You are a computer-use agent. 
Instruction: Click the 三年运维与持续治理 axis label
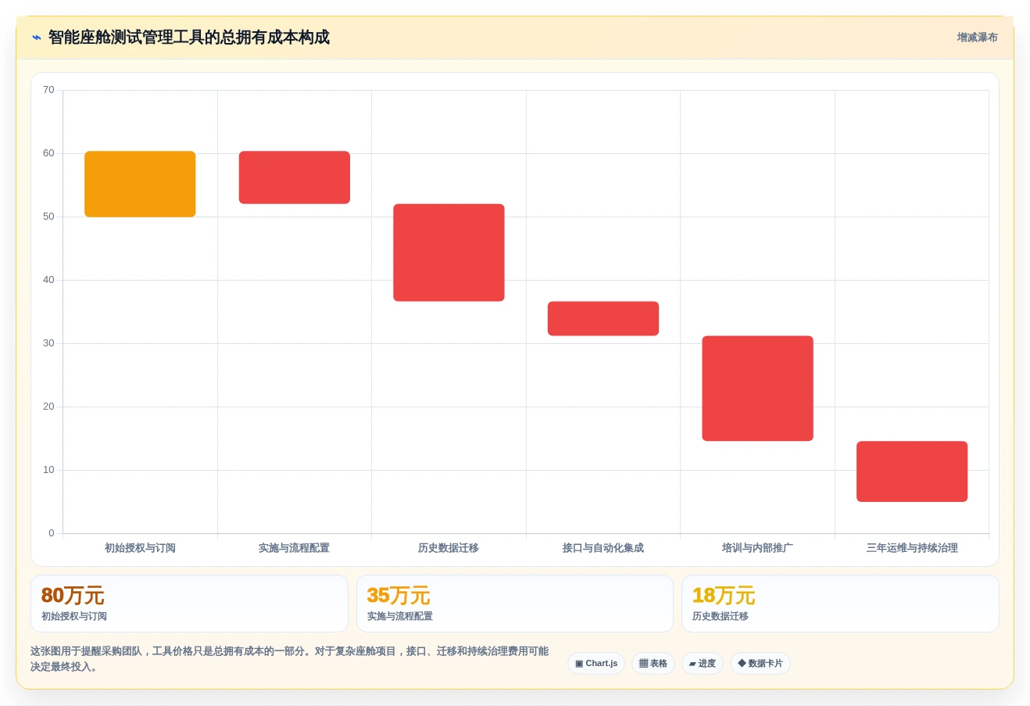tap(912, 548)
